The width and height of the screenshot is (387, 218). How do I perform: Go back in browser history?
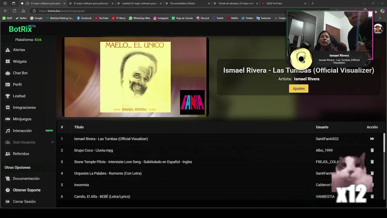pos(5,11)
